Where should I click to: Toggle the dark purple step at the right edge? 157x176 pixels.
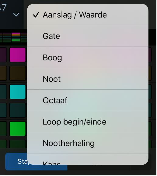[150, 55]
